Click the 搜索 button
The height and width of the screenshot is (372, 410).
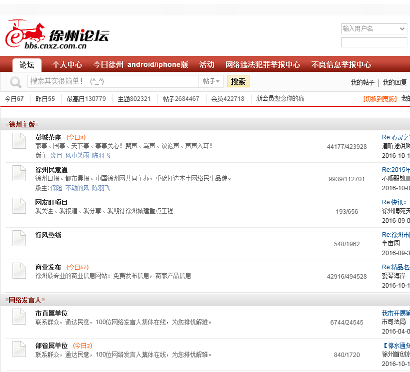(238, 81)
